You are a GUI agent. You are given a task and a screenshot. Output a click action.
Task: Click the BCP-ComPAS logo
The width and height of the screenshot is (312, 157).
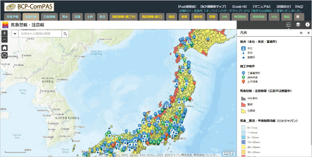(29, 7)
